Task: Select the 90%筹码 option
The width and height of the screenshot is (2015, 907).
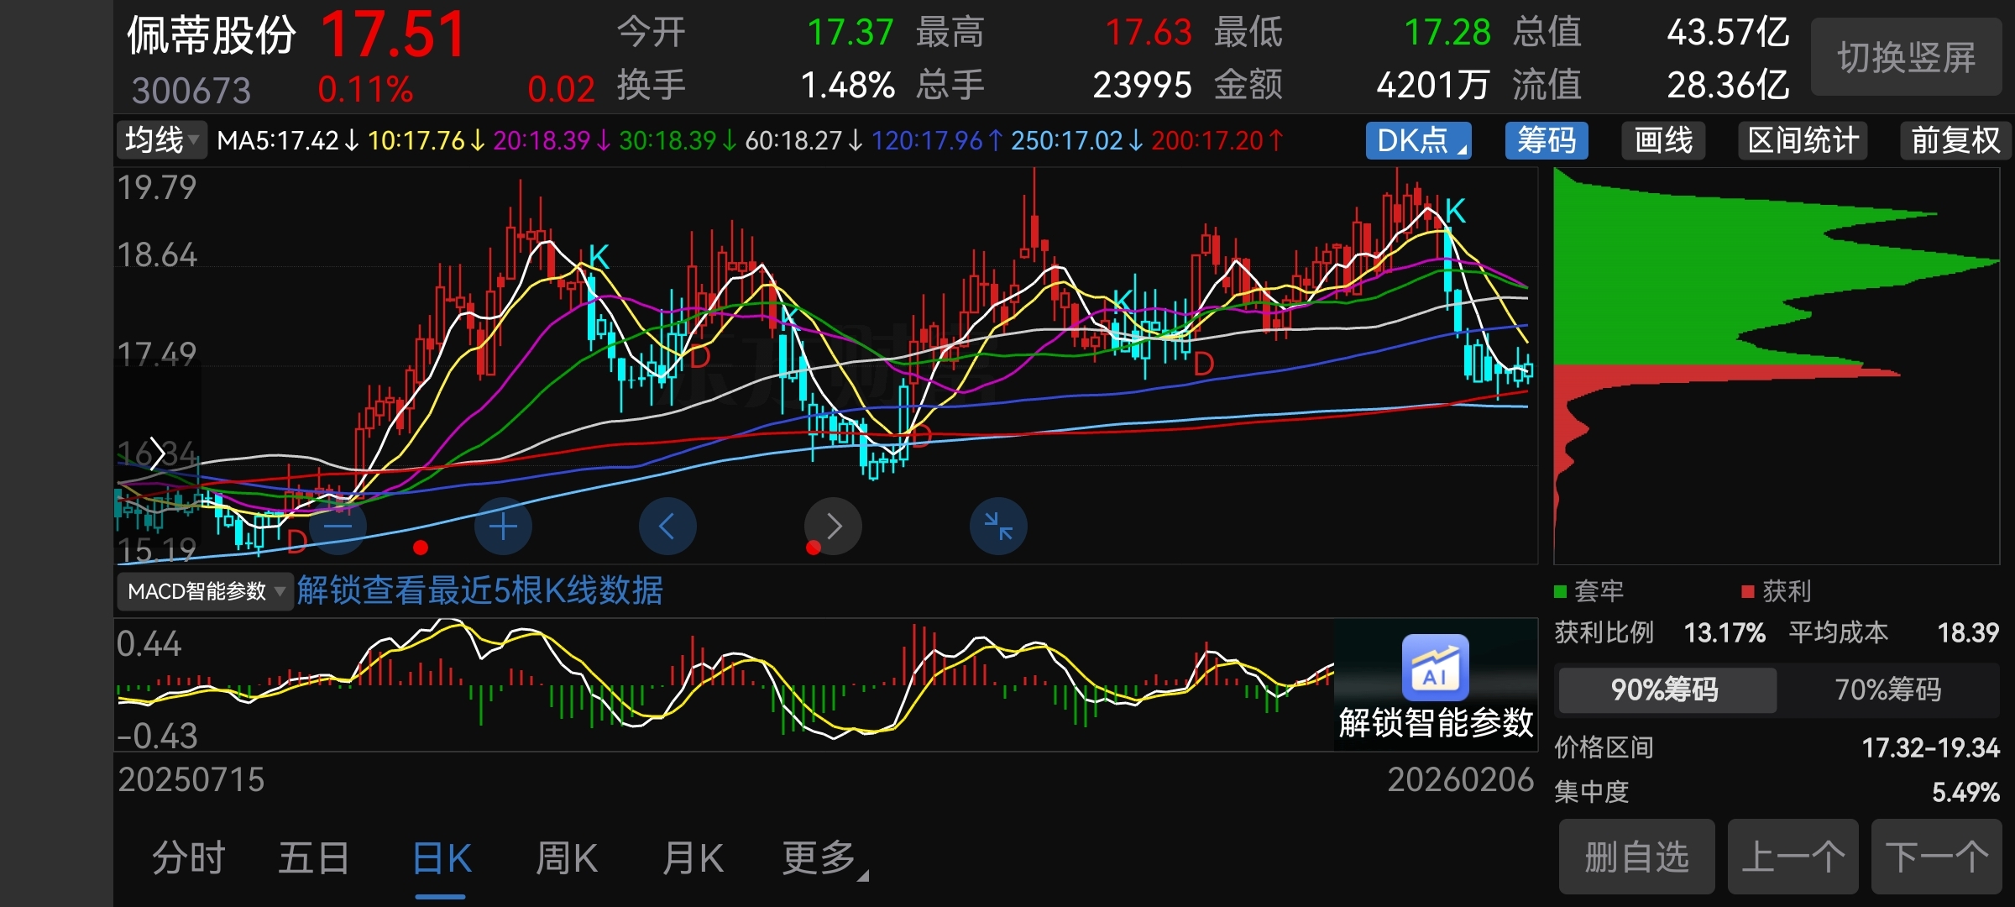Action: 1665,689
